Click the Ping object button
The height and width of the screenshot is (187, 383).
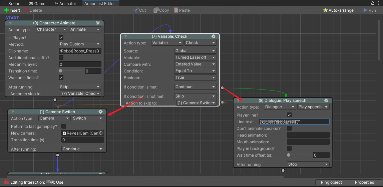[331, 182]
